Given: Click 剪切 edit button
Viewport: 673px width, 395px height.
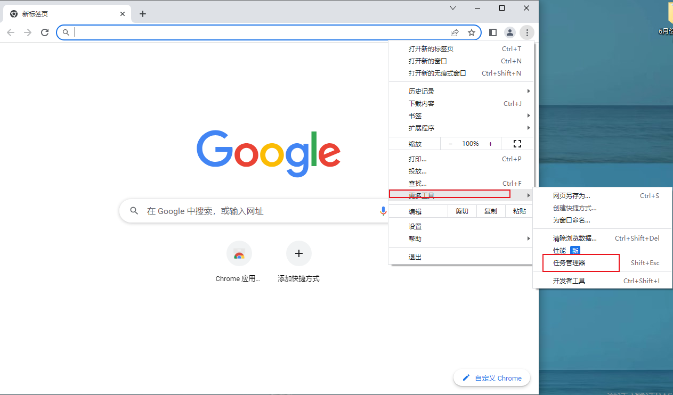Looking at the screenshot, I should 462,211.
